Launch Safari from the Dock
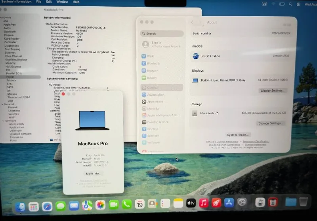317x221 pixels. click(47, 206)
